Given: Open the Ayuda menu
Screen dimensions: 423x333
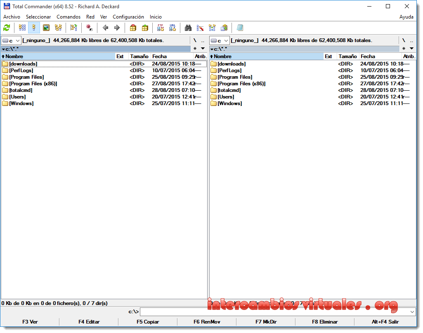Looking at the screenshot, I should (406, 17).
